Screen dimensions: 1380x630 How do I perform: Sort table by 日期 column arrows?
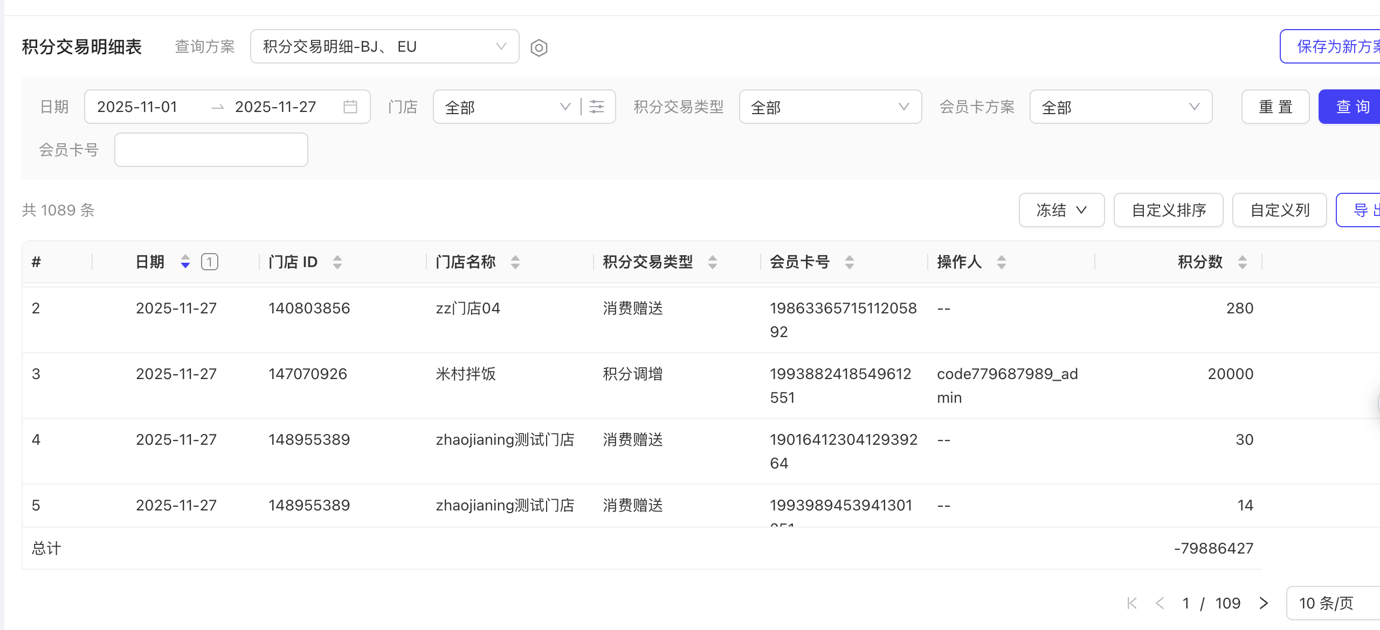click(x=185, y=262)
